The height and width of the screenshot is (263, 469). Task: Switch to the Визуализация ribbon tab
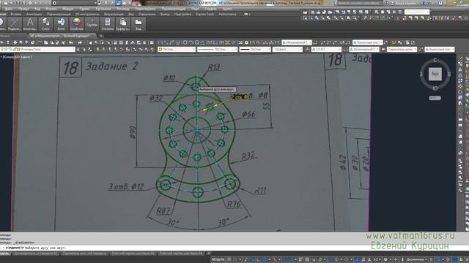pos(114,14)
